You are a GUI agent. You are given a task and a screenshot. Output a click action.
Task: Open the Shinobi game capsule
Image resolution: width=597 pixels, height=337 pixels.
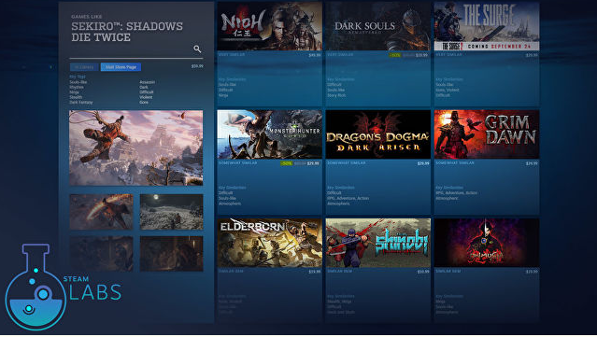click(x=378, y=243)
